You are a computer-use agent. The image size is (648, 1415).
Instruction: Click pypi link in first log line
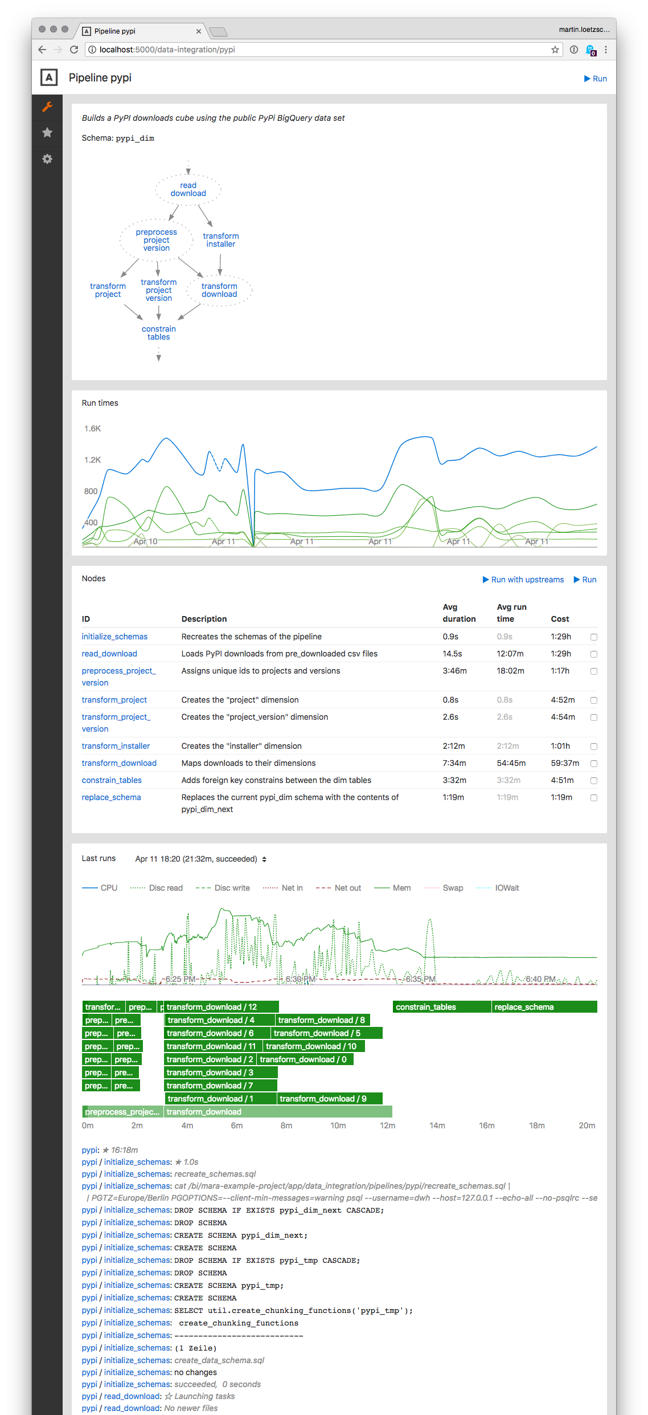89,1150
